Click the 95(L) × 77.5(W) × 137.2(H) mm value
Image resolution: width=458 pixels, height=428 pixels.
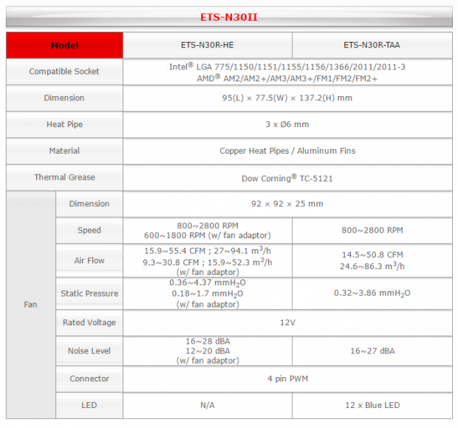[287, 98]
